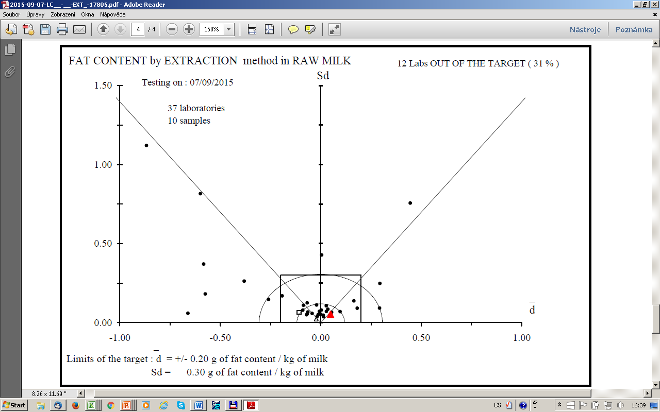Switch to Excel in the taskbar
This screenshot has width=660, height=412.
coord(93,405)
